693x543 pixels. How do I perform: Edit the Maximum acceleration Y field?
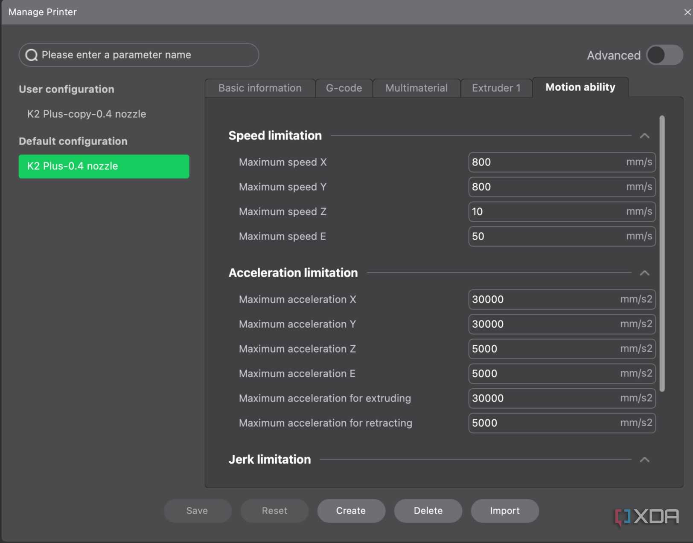562,324
